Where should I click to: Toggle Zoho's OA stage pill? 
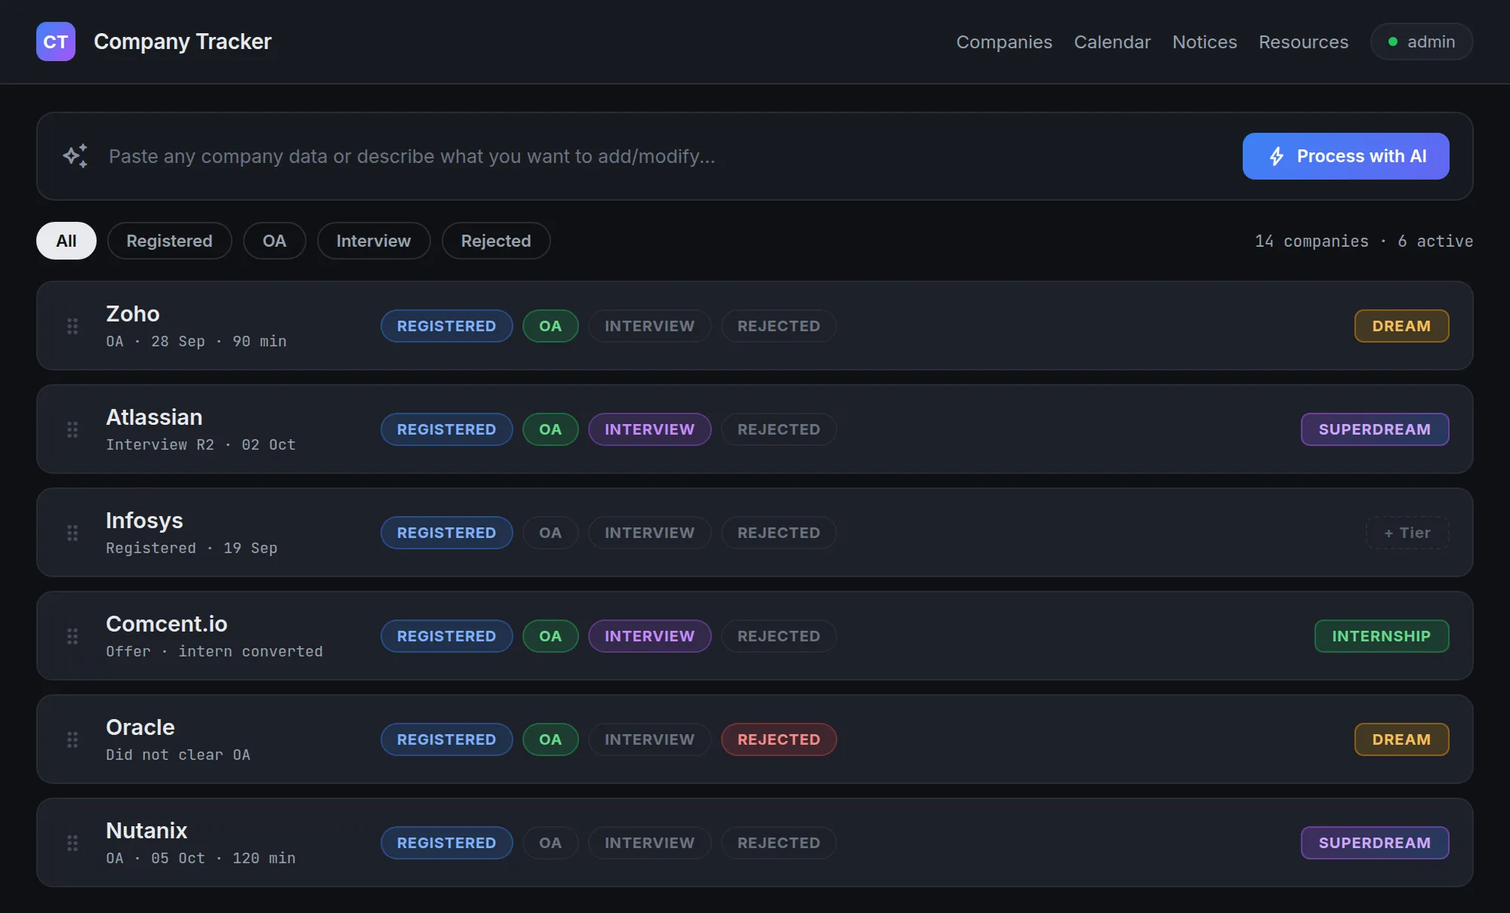coord(550,326)
